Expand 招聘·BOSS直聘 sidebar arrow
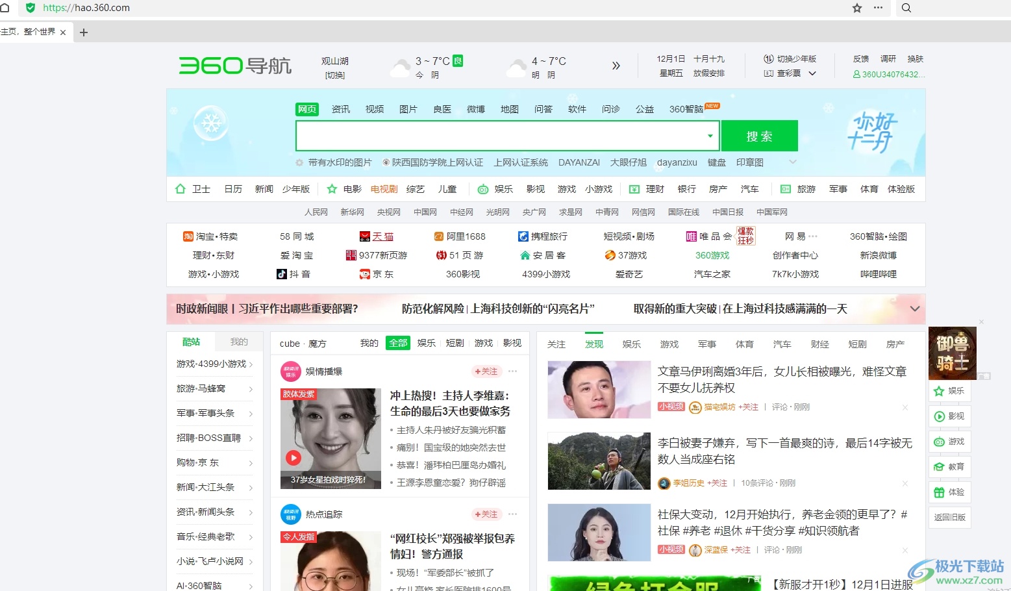 251,438
